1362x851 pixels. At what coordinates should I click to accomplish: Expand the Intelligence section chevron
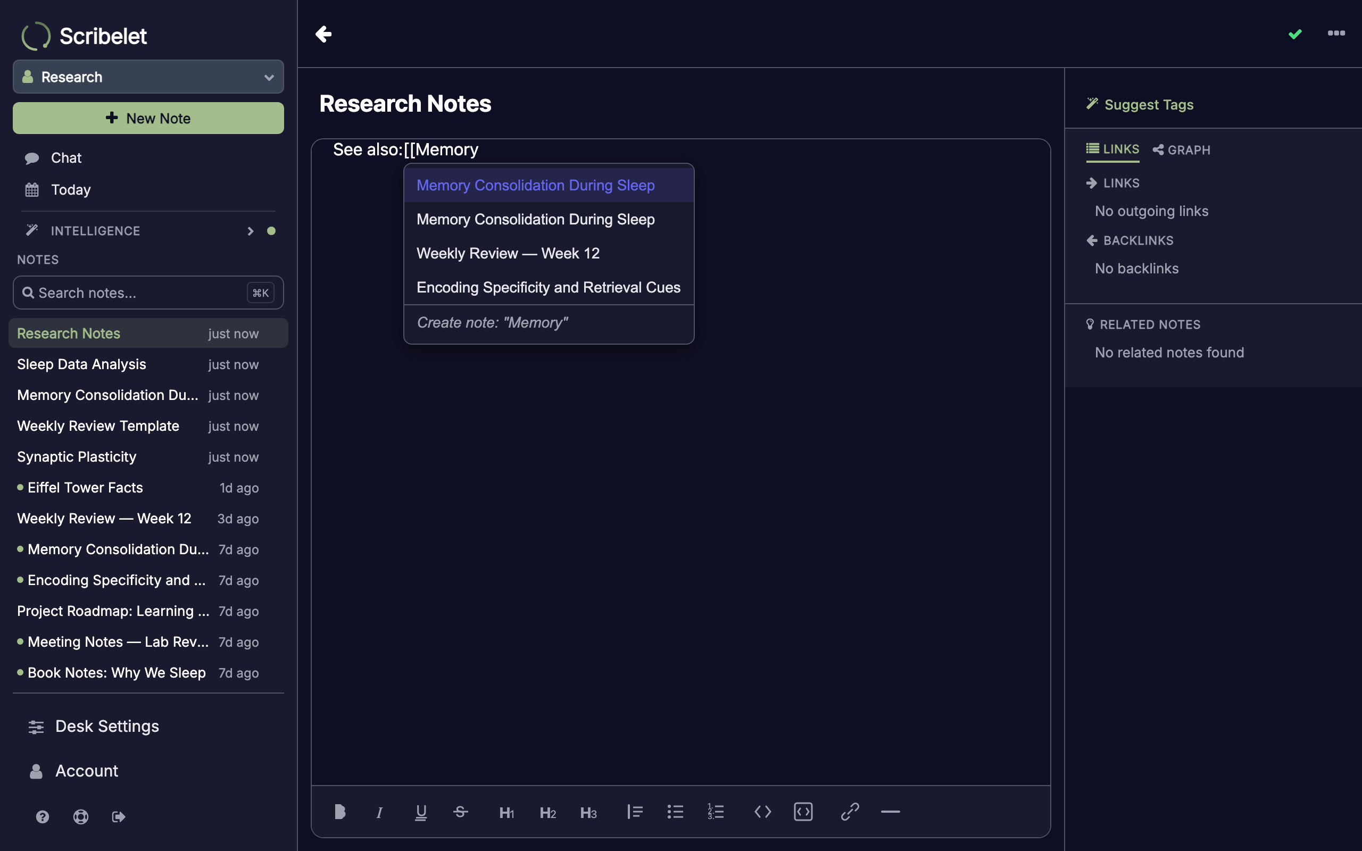tap(251, 231)
